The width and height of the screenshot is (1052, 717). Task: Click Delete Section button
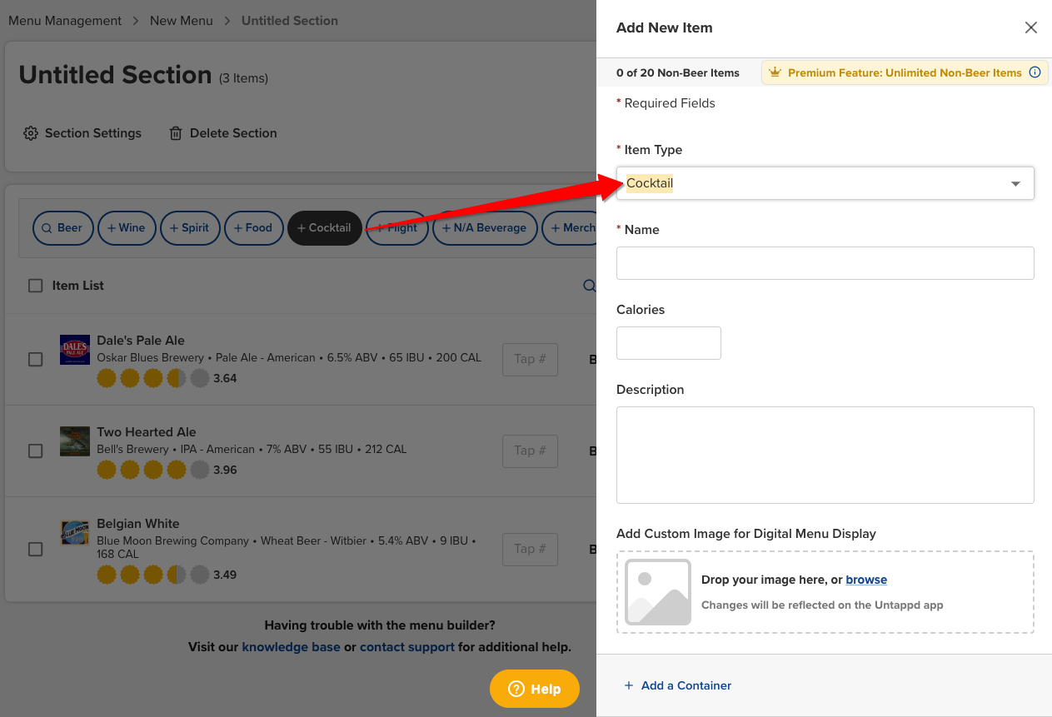coord(223,133)
